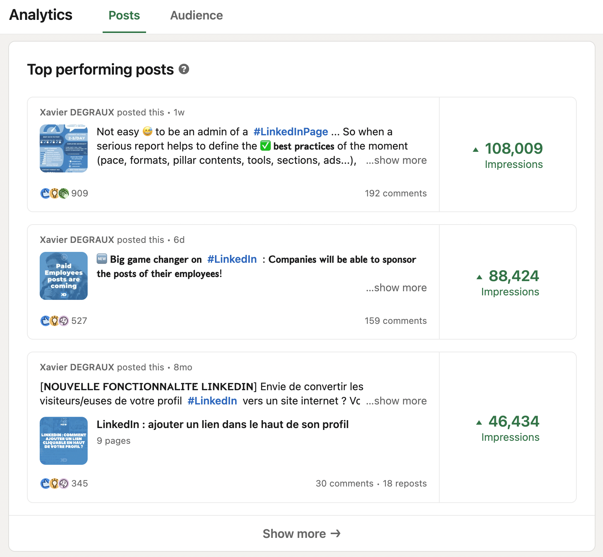Open the Paid Employees posts thumbnail
This screenshot has height=557, width=603.
(64, 276)
